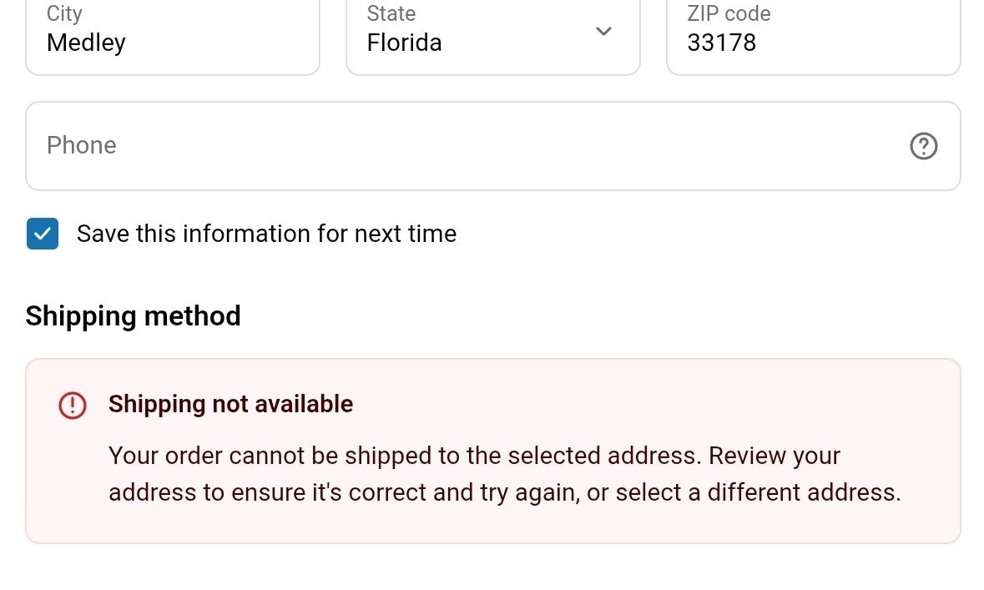This screenshot has width=984, height=590.
Task: Click the red shipping error alert icon
Action: (x=73, y=406)
